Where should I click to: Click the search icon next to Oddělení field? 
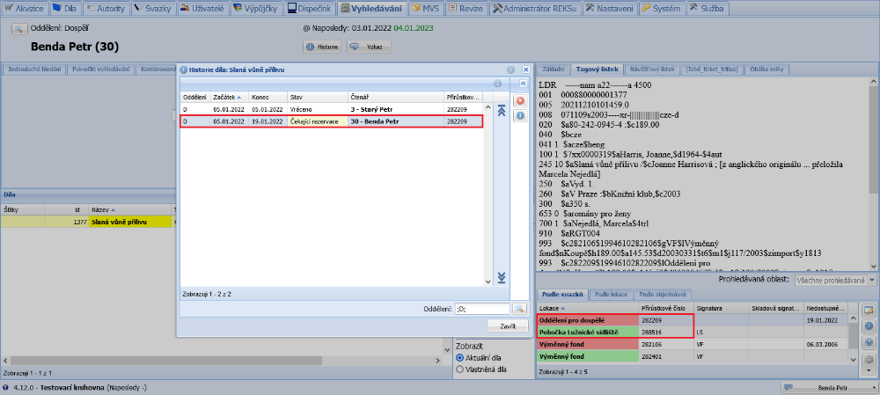[x=519, y=309]
